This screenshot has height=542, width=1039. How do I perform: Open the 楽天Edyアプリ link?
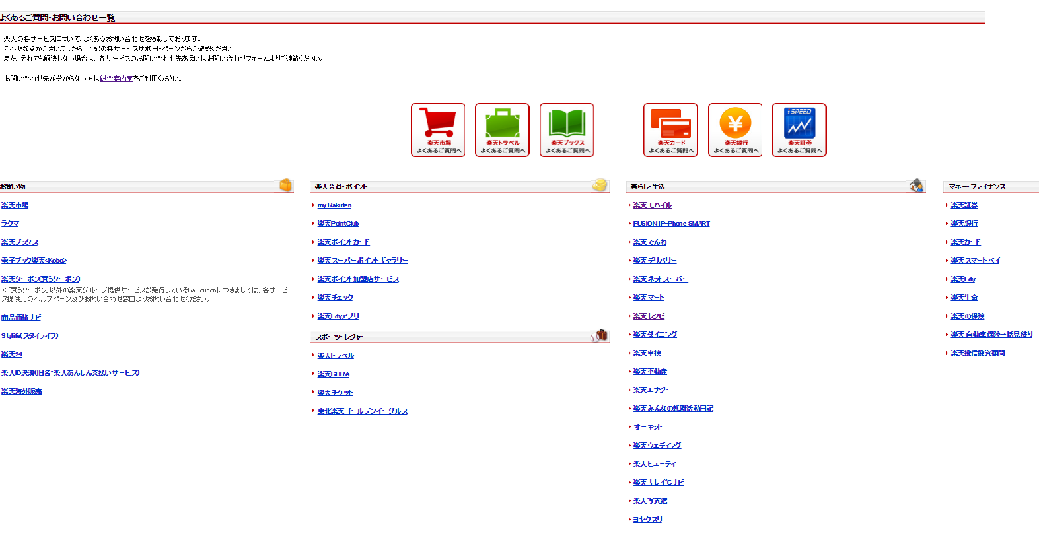pos(338,316)
